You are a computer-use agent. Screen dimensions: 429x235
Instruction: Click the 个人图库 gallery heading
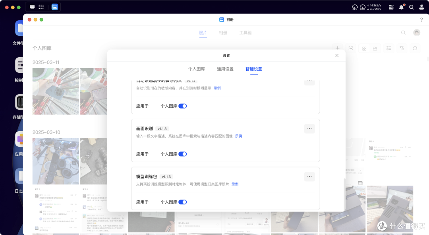pyautogui.click(x=42, y=48)
